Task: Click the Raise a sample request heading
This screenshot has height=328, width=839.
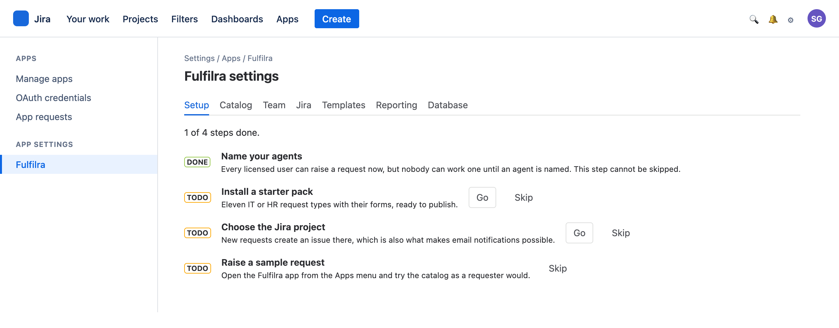Action: coord(273,262)
